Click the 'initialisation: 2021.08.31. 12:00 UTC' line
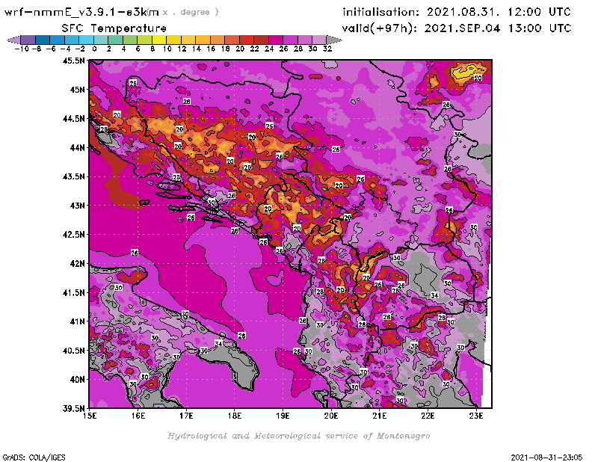The height and width of the screenshot is (462, 598). tap(457, 12)
